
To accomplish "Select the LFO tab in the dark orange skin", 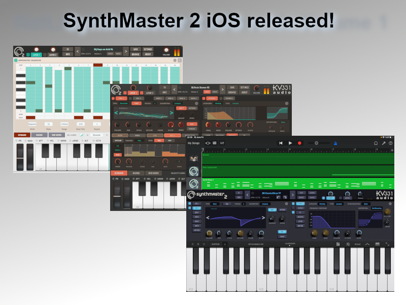I will tap(155, 135).
